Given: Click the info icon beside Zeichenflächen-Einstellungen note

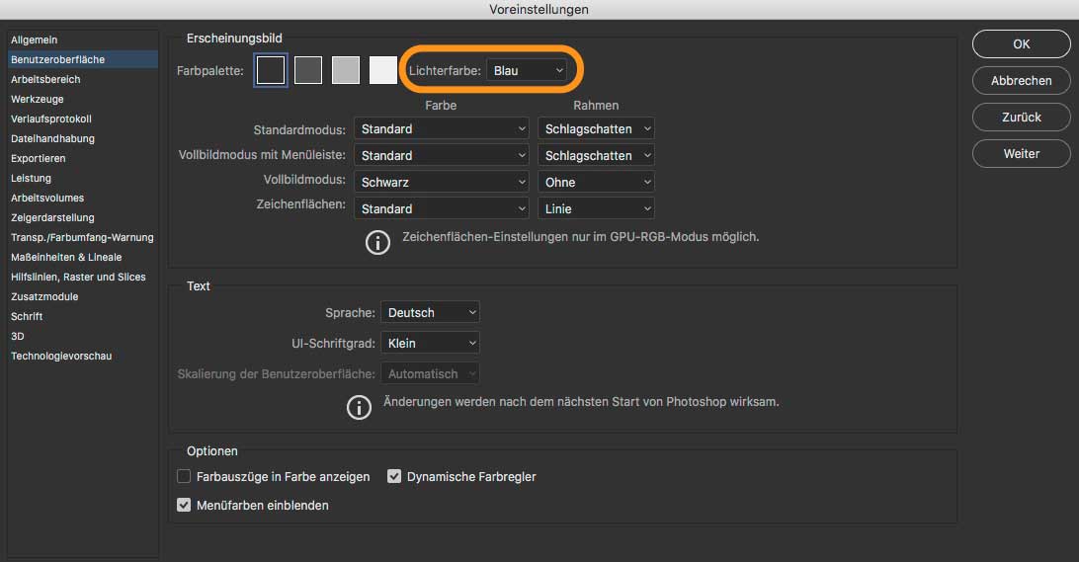Looking at the screenshot, I should pyautogui.click(x=377, y=242).
